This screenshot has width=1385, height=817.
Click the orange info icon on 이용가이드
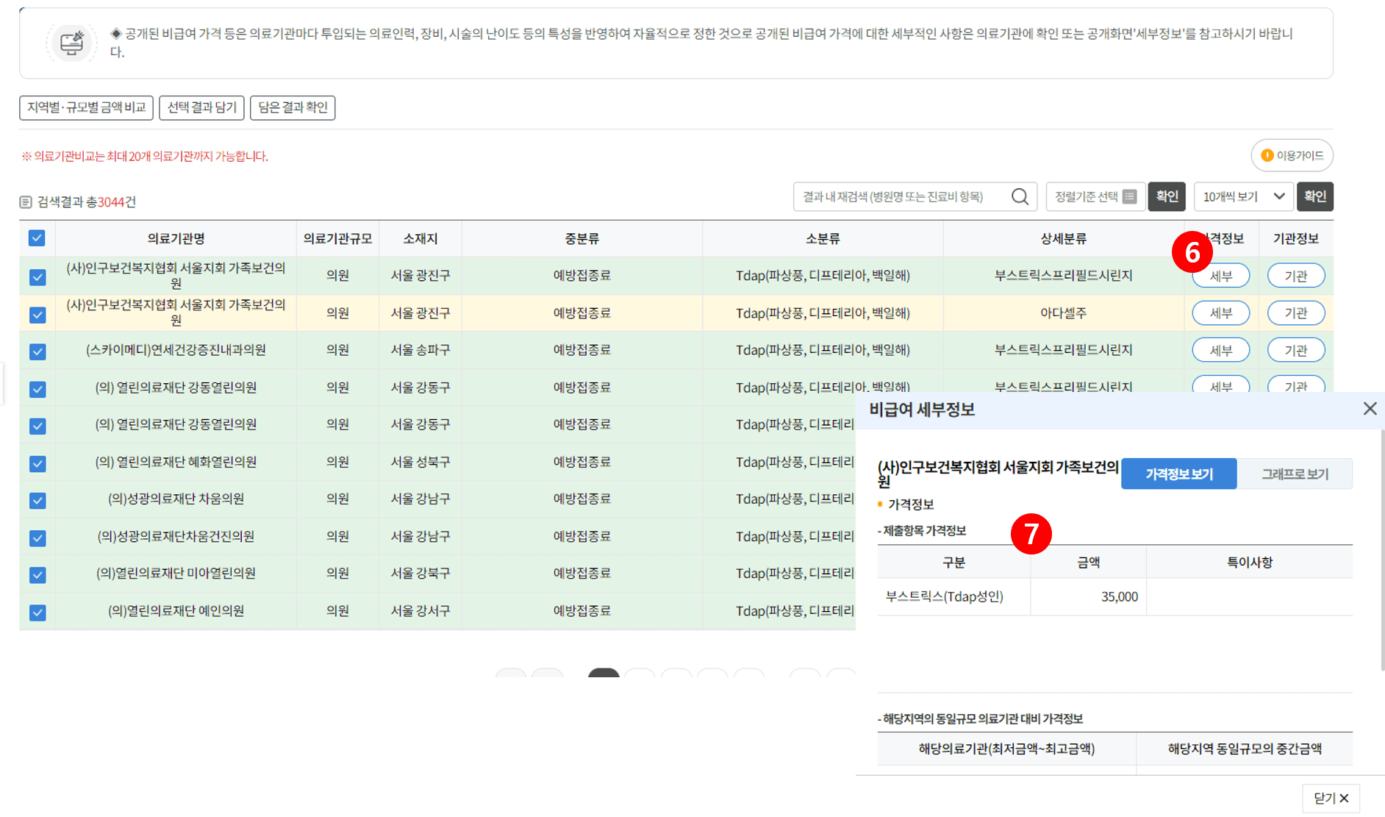pyautogui.click(x=1266, y=155)
